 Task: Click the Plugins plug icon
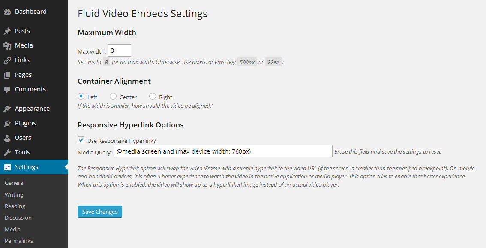pyautogui.click(x=7, y=124)
